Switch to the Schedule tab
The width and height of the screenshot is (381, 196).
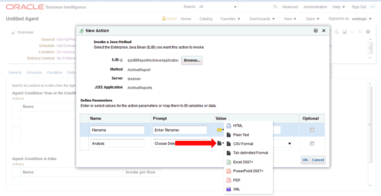click(x=34, y=73)
